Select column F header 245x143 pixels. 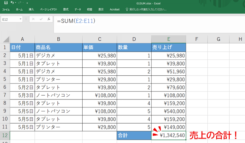[197, 39]
